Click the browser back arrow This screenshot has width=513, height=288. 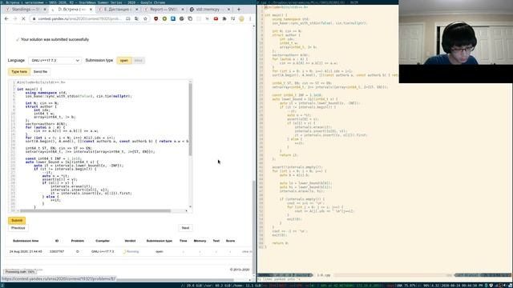[x=6, y=19]
